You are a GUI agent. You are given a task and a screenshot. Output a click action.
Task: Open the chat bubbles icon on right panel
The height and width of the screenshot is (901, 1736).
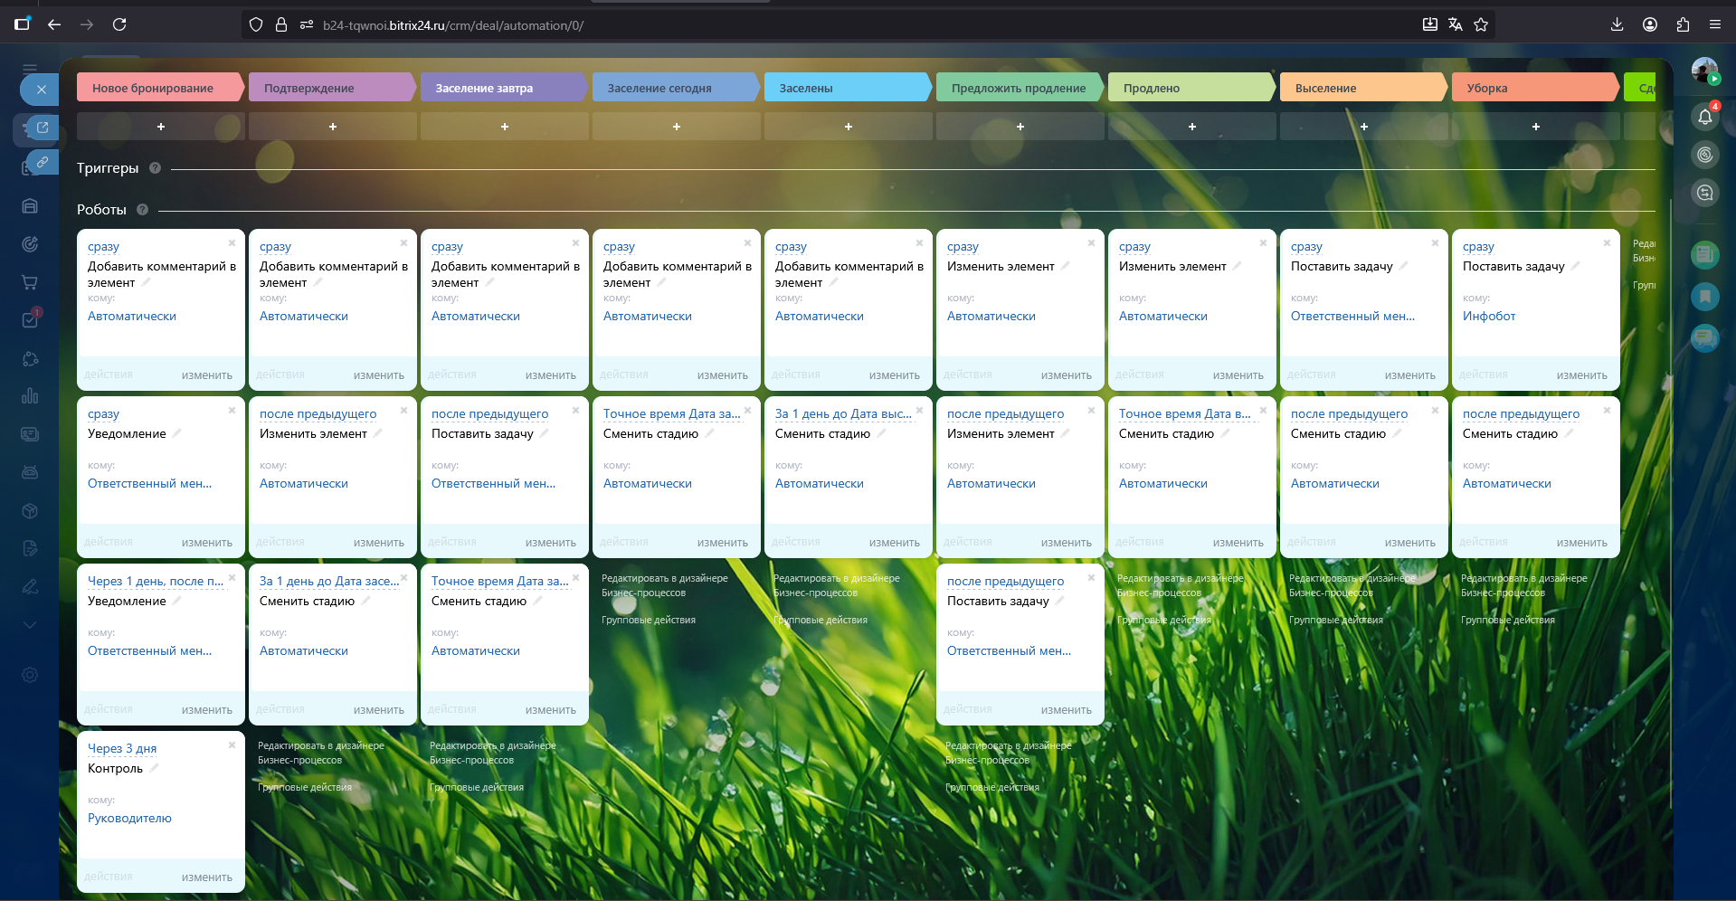1705,338
